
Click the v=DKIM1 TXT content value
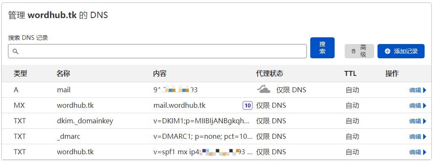pos(202,121)
